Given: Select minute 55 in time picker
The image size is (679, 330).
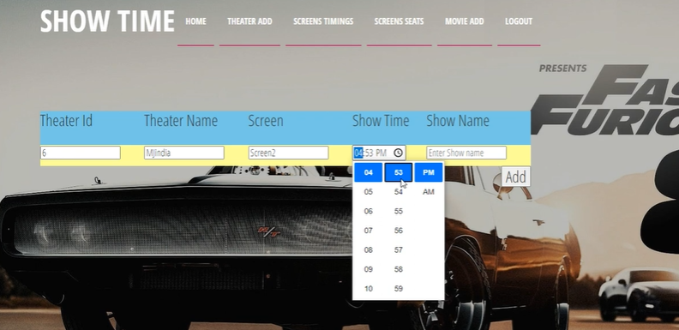Looking at the screenshot, I should click(x=399, y=212).
